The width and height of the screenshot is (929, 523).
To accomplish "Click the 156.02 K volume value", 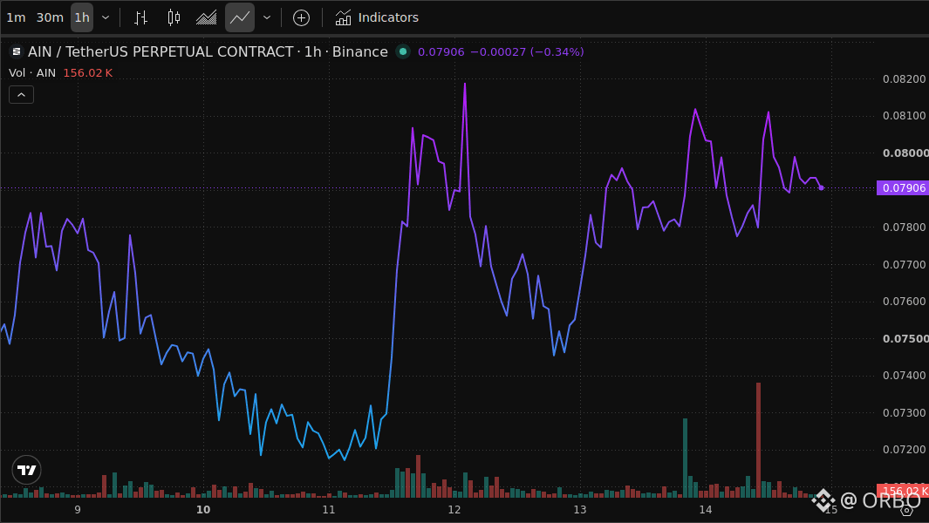I will [x=88, y=73].
